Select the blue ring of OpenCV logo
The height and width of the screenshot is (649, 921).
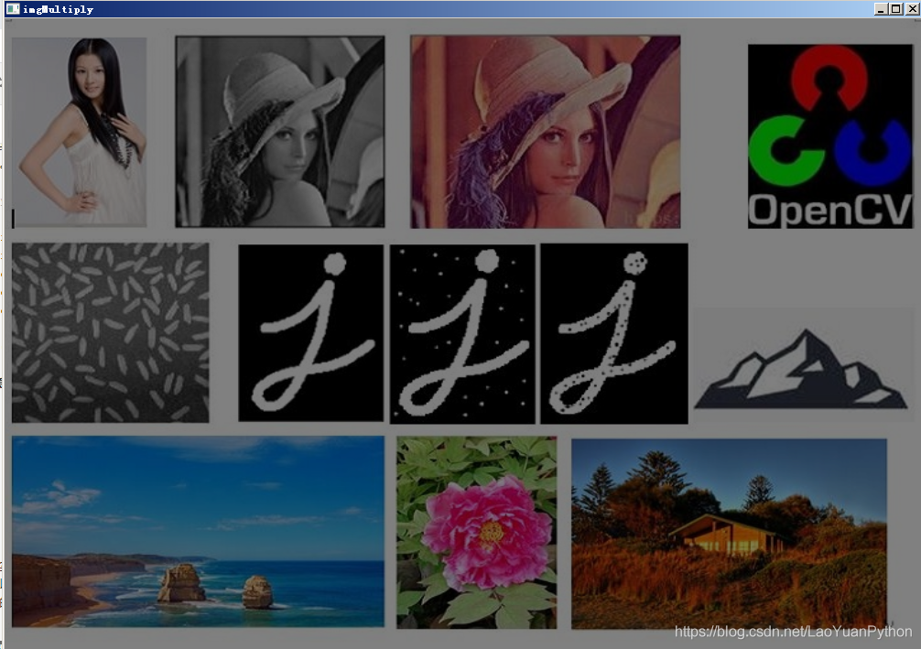[872, 153]
